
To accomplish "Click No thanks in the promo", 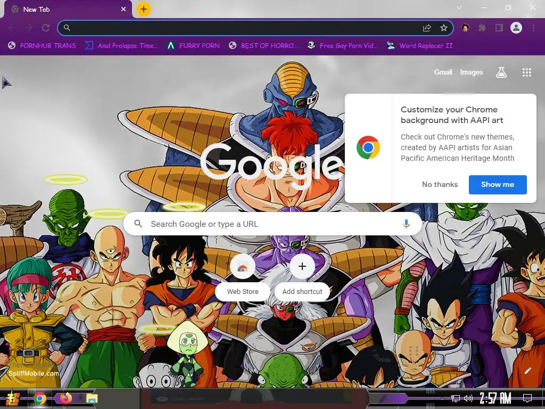I will (440, 184).
